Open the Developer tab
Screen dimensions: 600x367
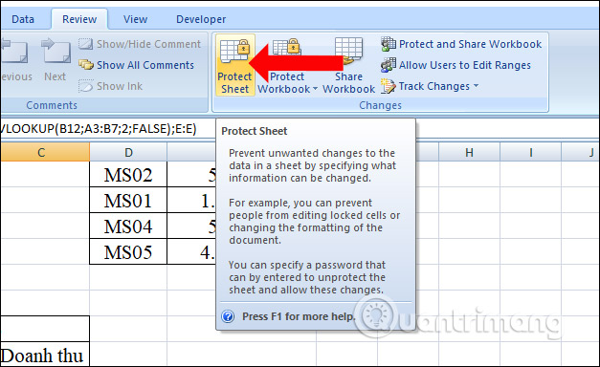[201, 19]
